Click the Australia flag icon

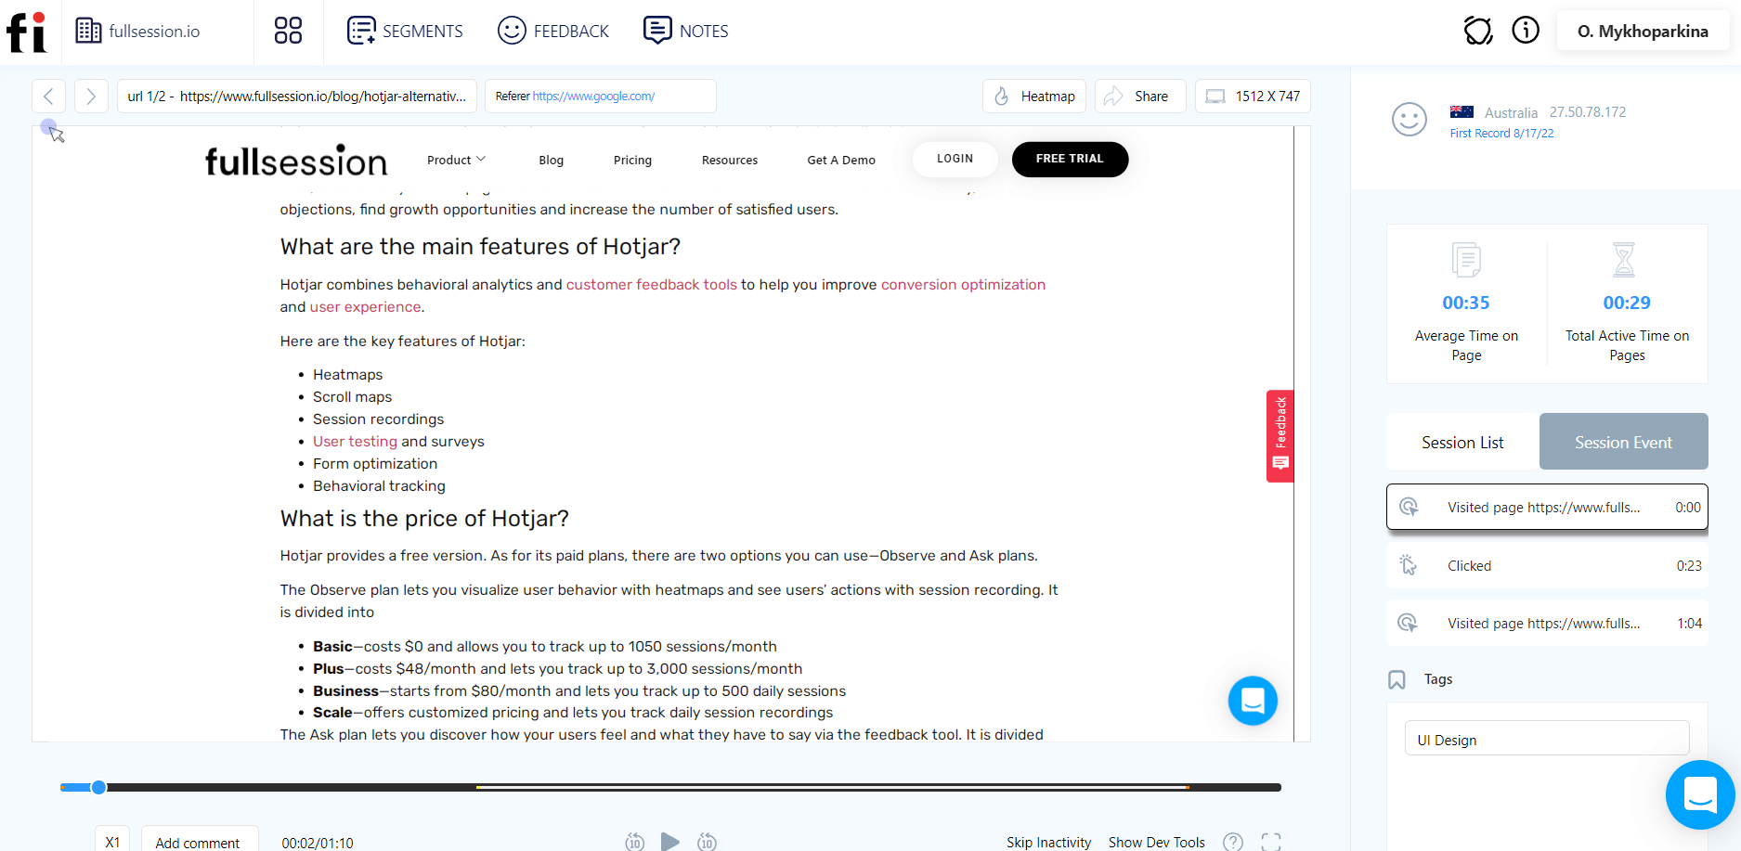[1462, 112]
